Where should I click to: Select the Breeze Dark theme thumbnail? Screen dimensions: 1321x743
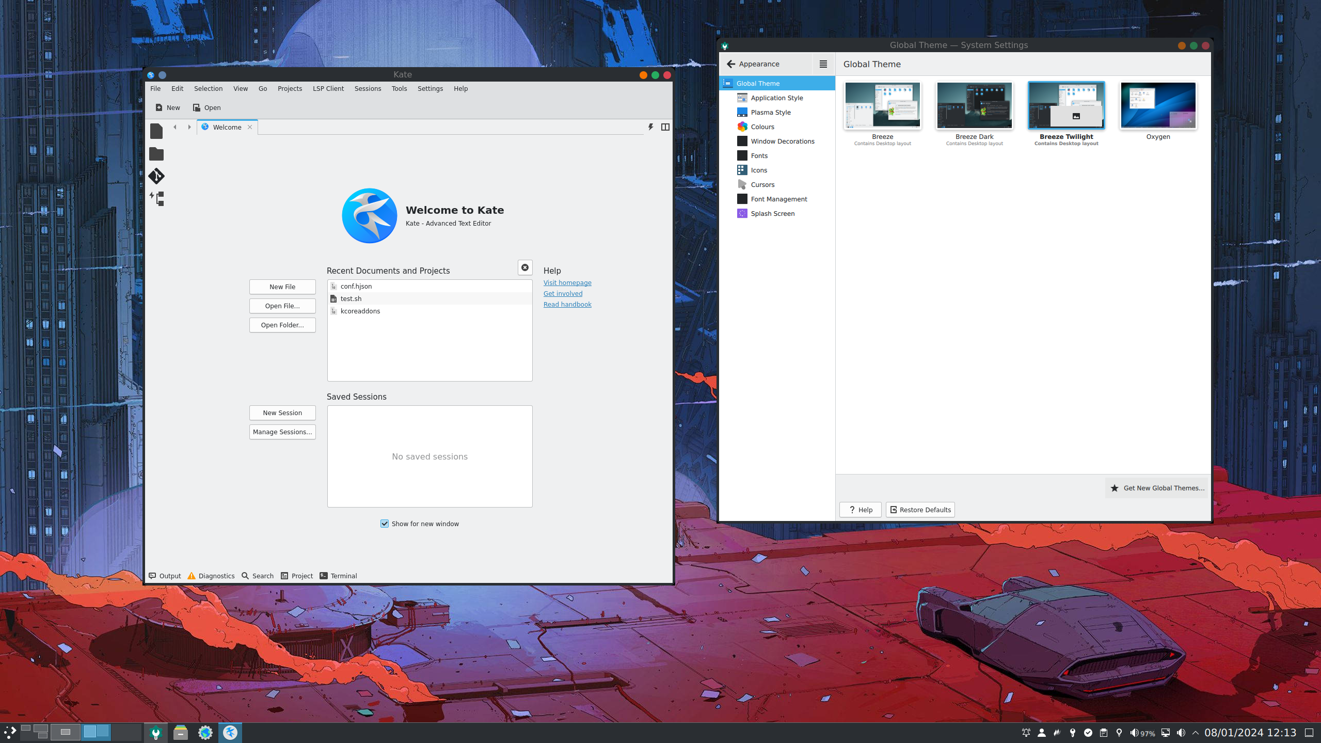[x=974, y=106]
